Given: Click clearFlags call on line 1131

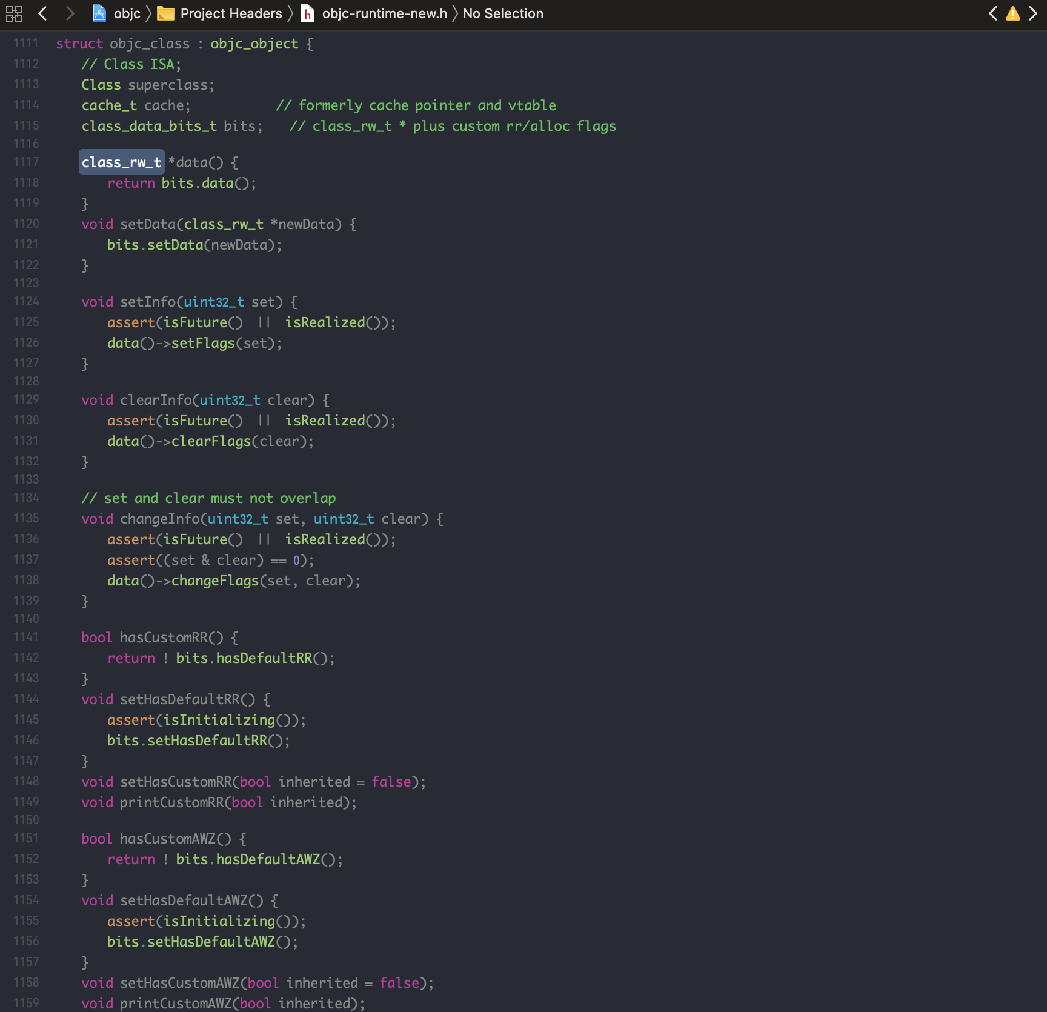Looking at the screenshot, I should point(211,441).
